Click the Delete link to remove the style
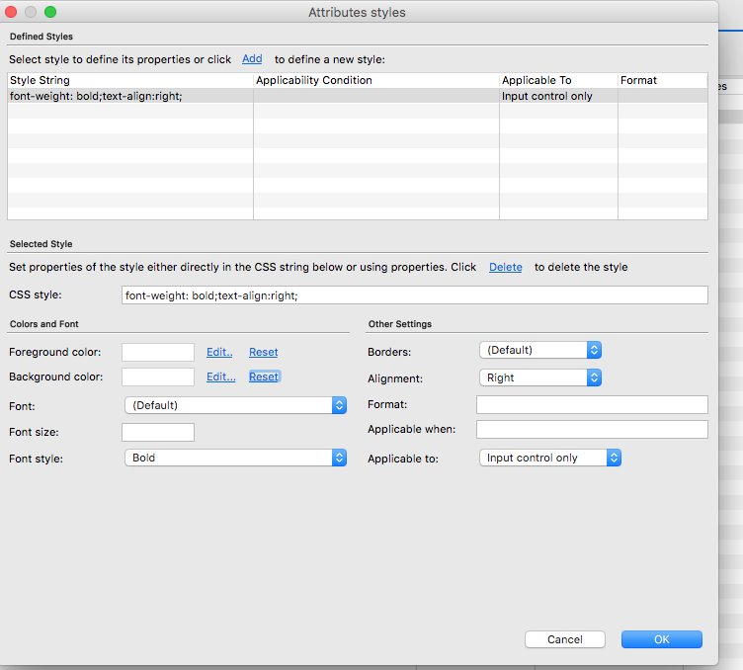 506,267
